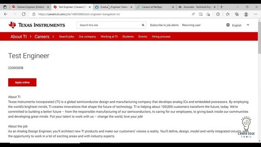
Task: Open the About TI breadcrumb
Action: (18, 36)
